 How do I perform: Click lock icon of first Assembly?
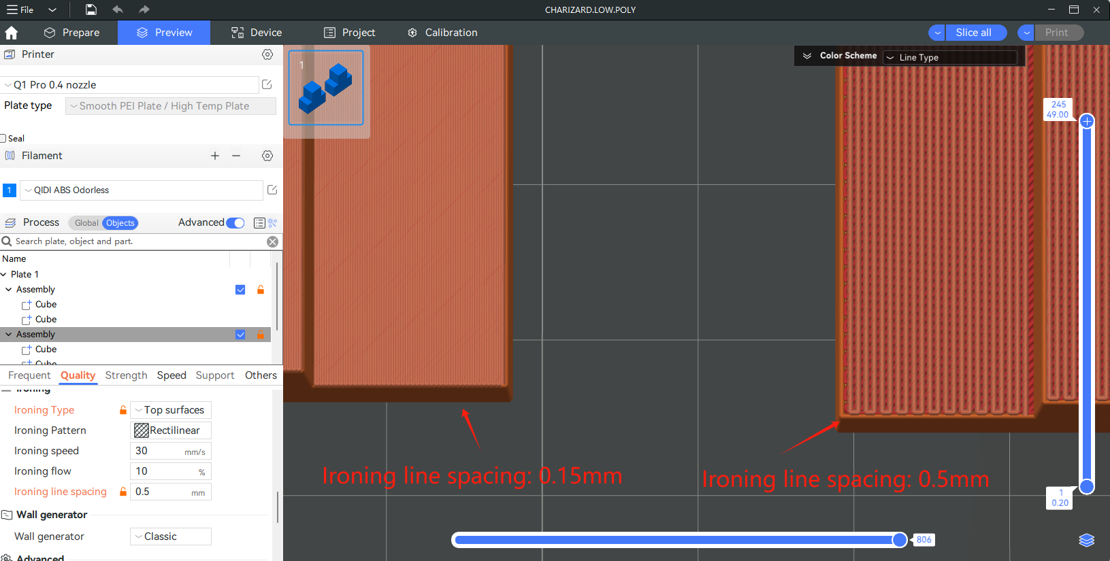[260, 290]
